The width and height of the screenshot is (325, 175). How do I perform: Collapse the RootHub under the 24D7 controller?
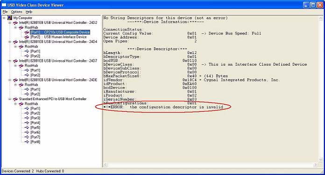pos(15,66)
